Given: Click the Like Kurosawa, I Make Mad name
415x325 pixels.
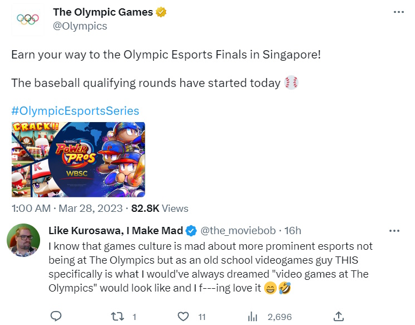Looking at the screenshot, I should tap(116, 231).
